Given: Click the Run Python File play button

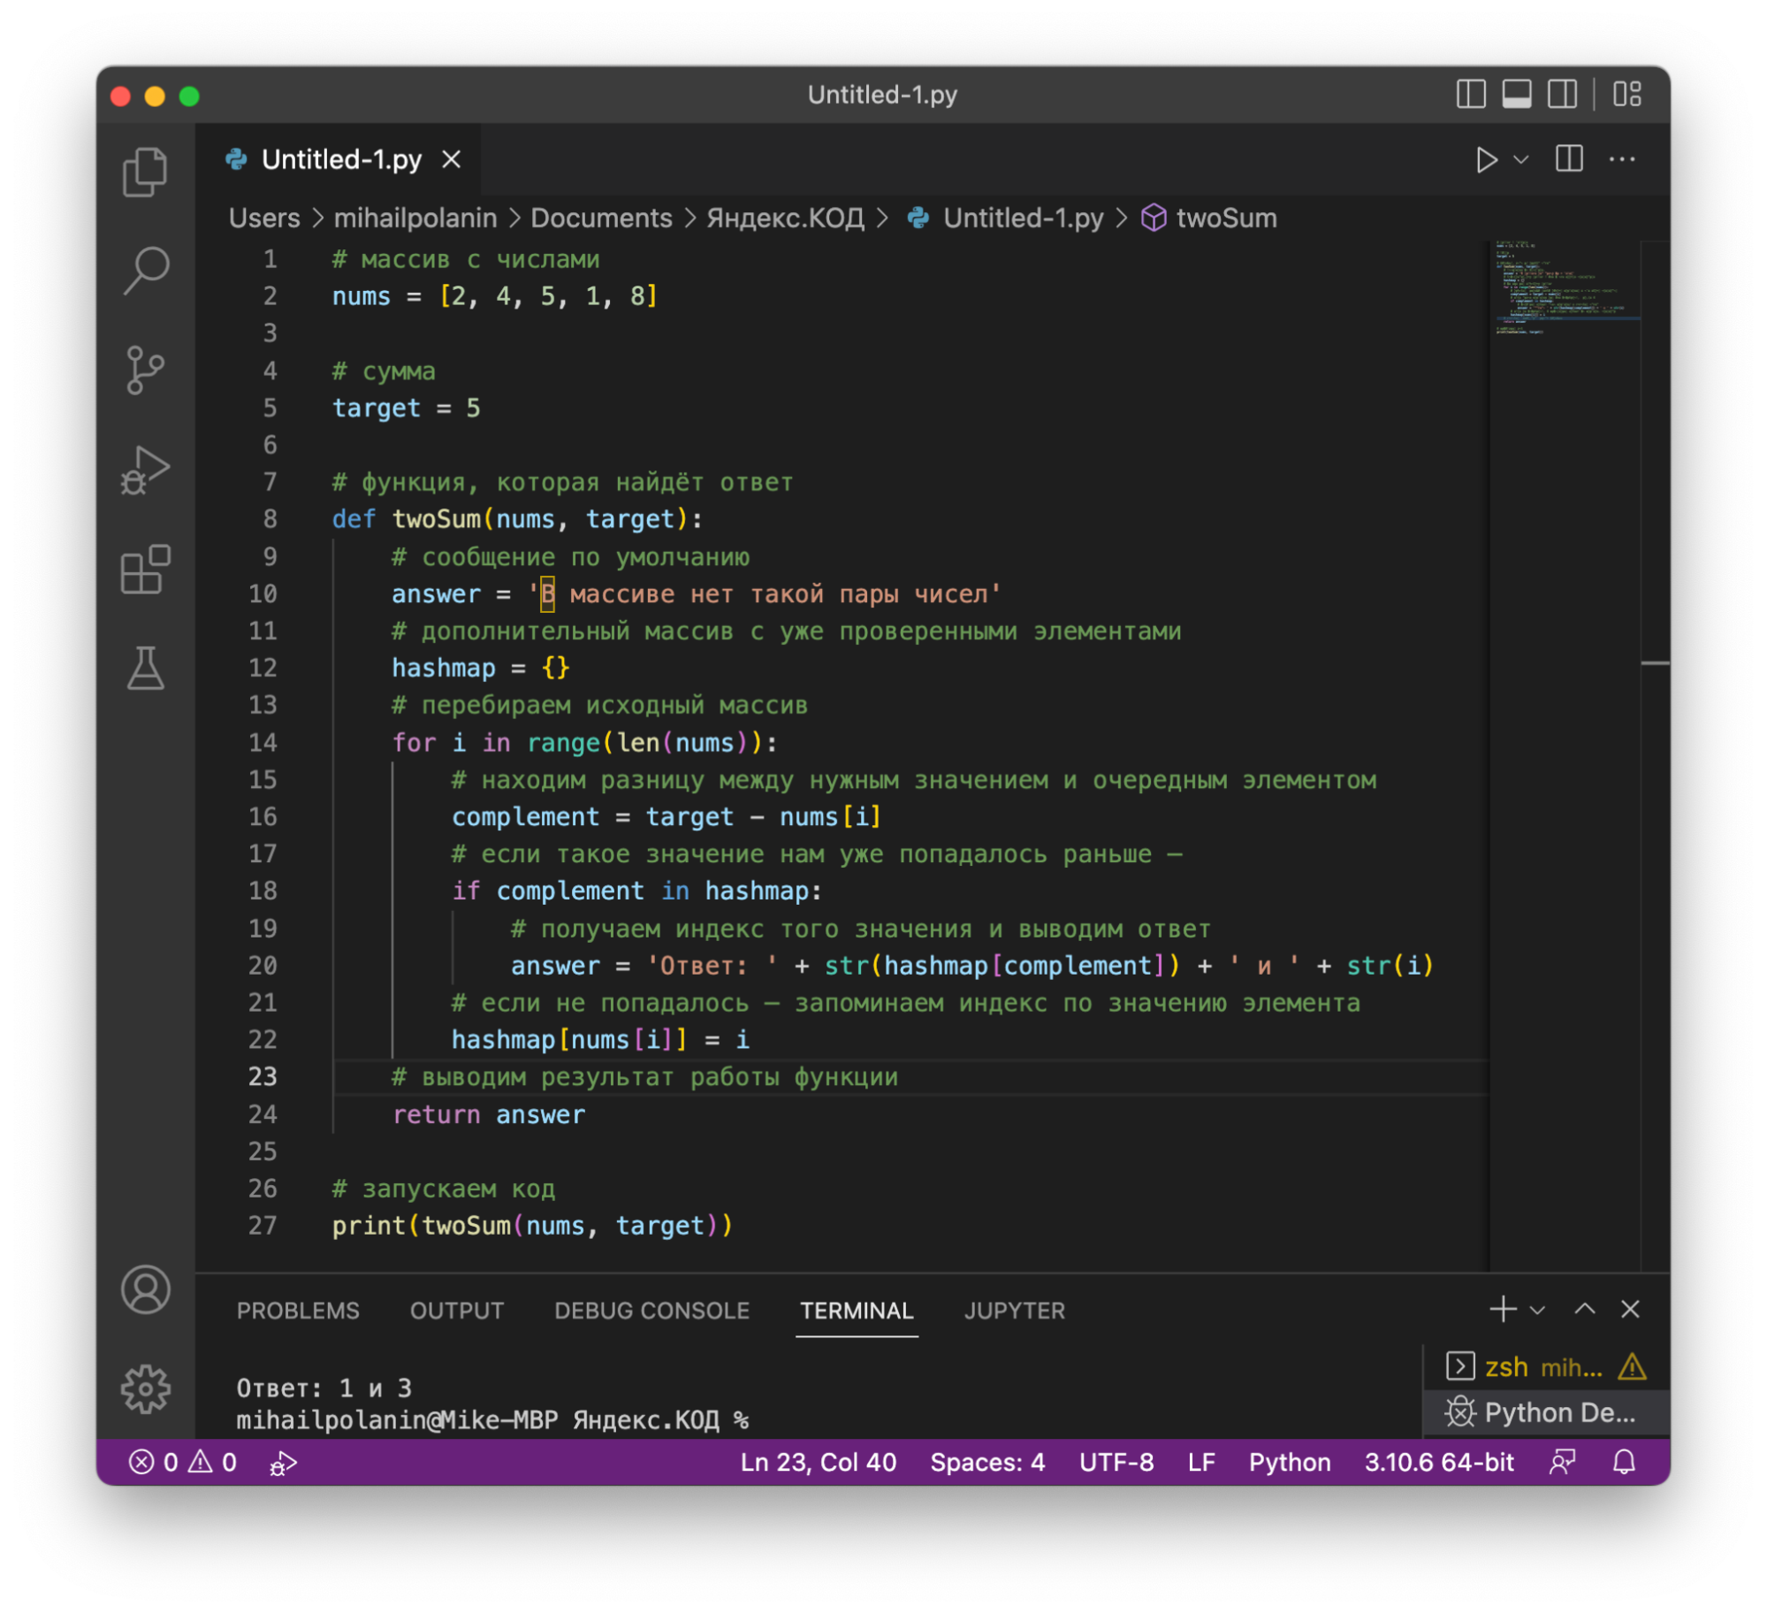Looking at the screenshot, I should pos(1486,160).
